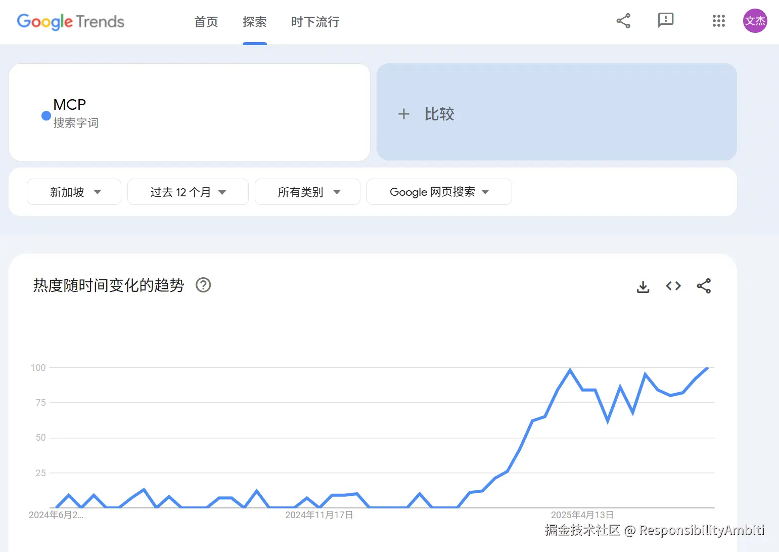
Task: Select the 时下流行 tab
Action: (314, 22)
